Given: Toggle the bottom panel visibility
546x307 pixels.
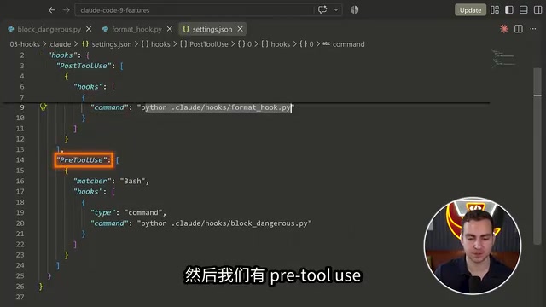Looking at the screenshot, I should click(523, 9).
